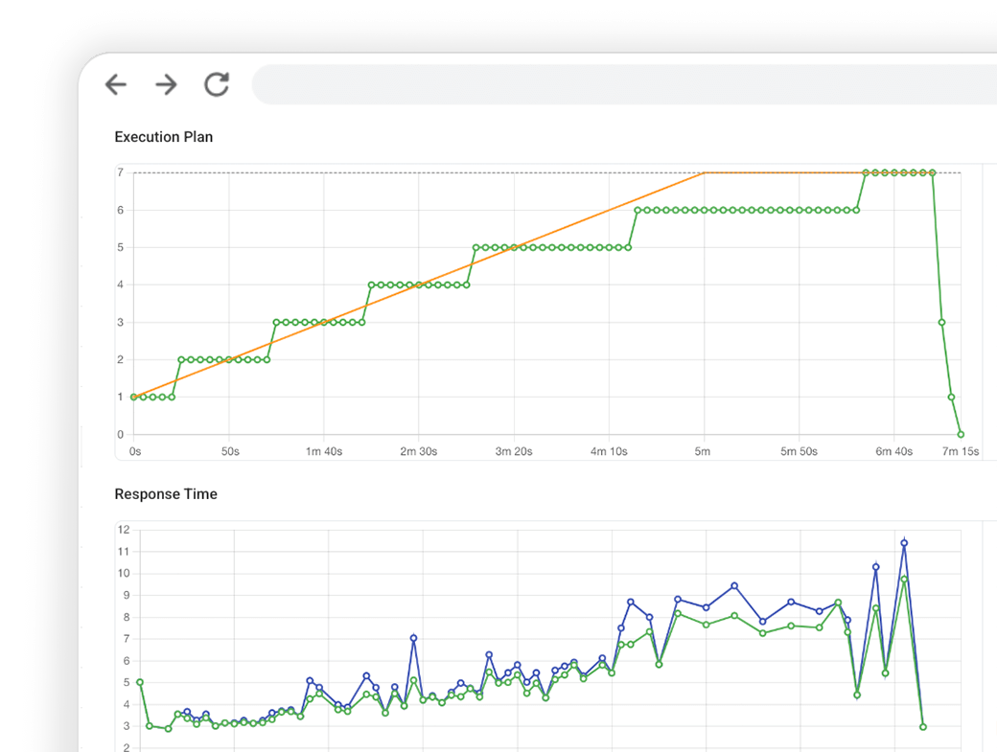Click the browser back arrow
Screen dimensions: 997x752
tap(116, 84)
